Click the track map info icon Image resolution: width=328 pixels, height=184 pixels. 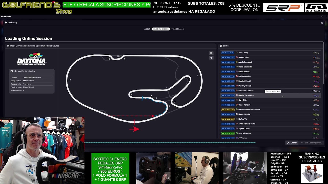(x=211, y=58)
